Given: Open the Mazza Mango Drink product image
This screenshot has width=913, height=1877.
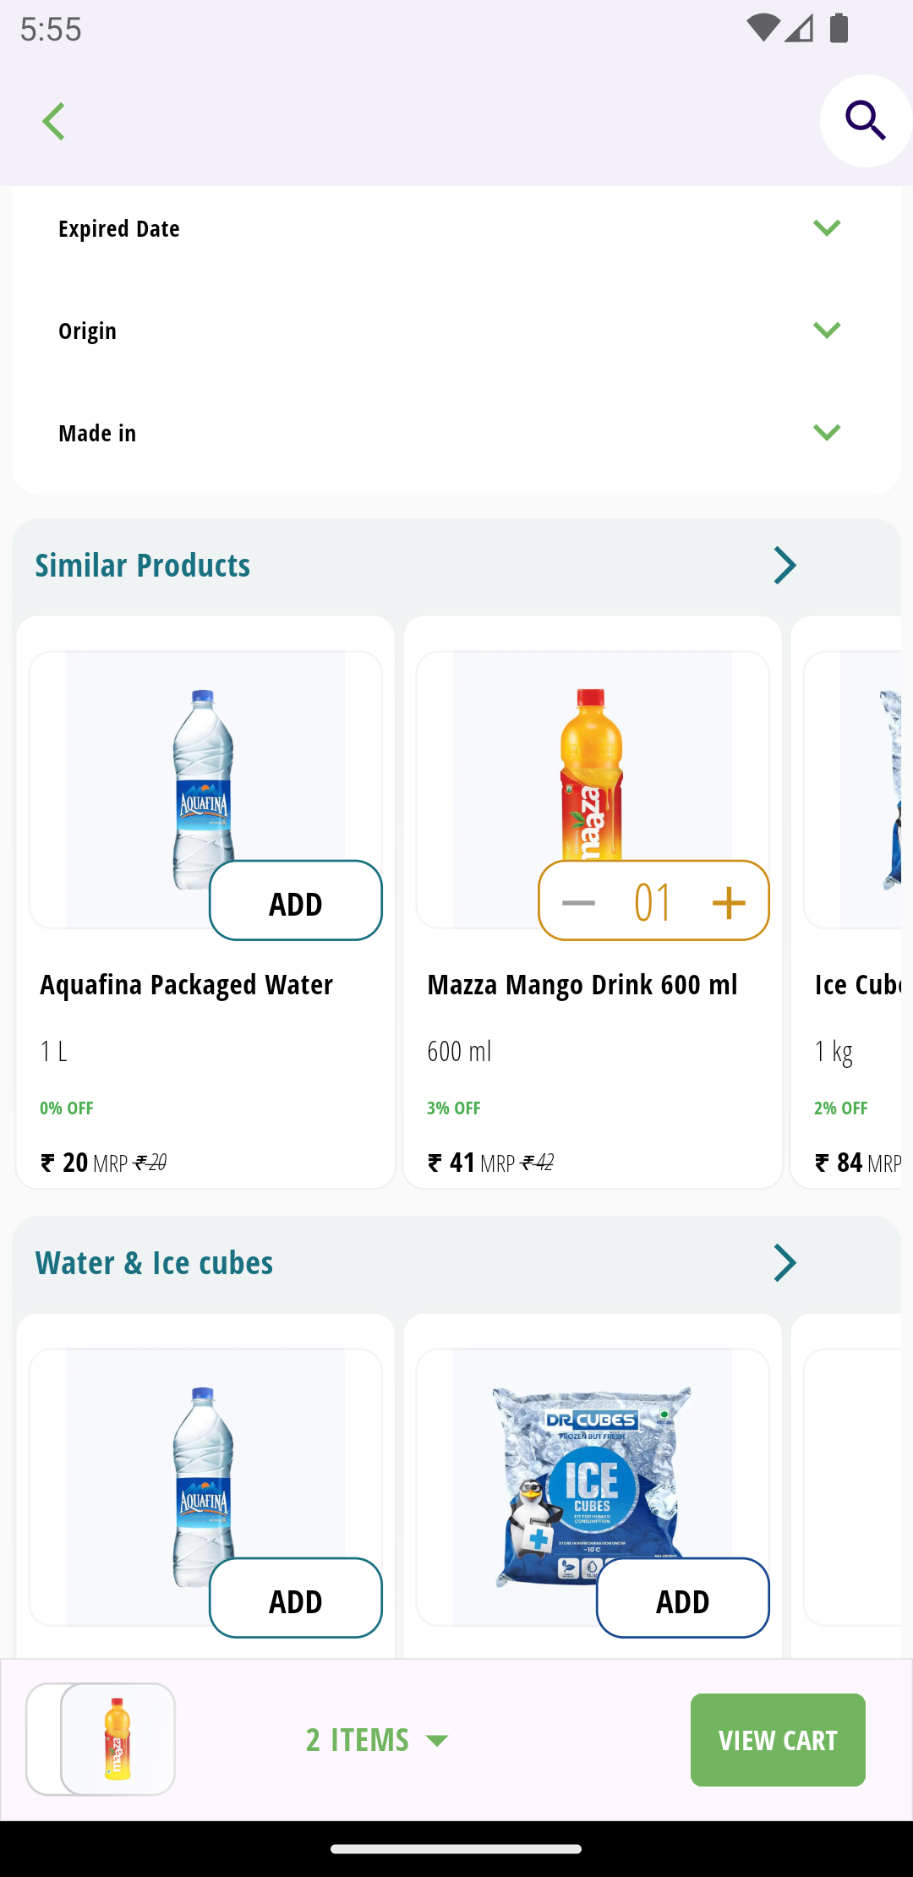Looking at the screenshot, I should [592, 774].
